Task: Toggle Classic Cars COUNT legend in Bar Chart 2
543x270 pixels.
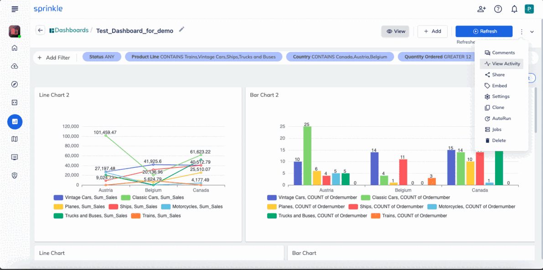Action: pyautogui.click(x=405, y=197)
